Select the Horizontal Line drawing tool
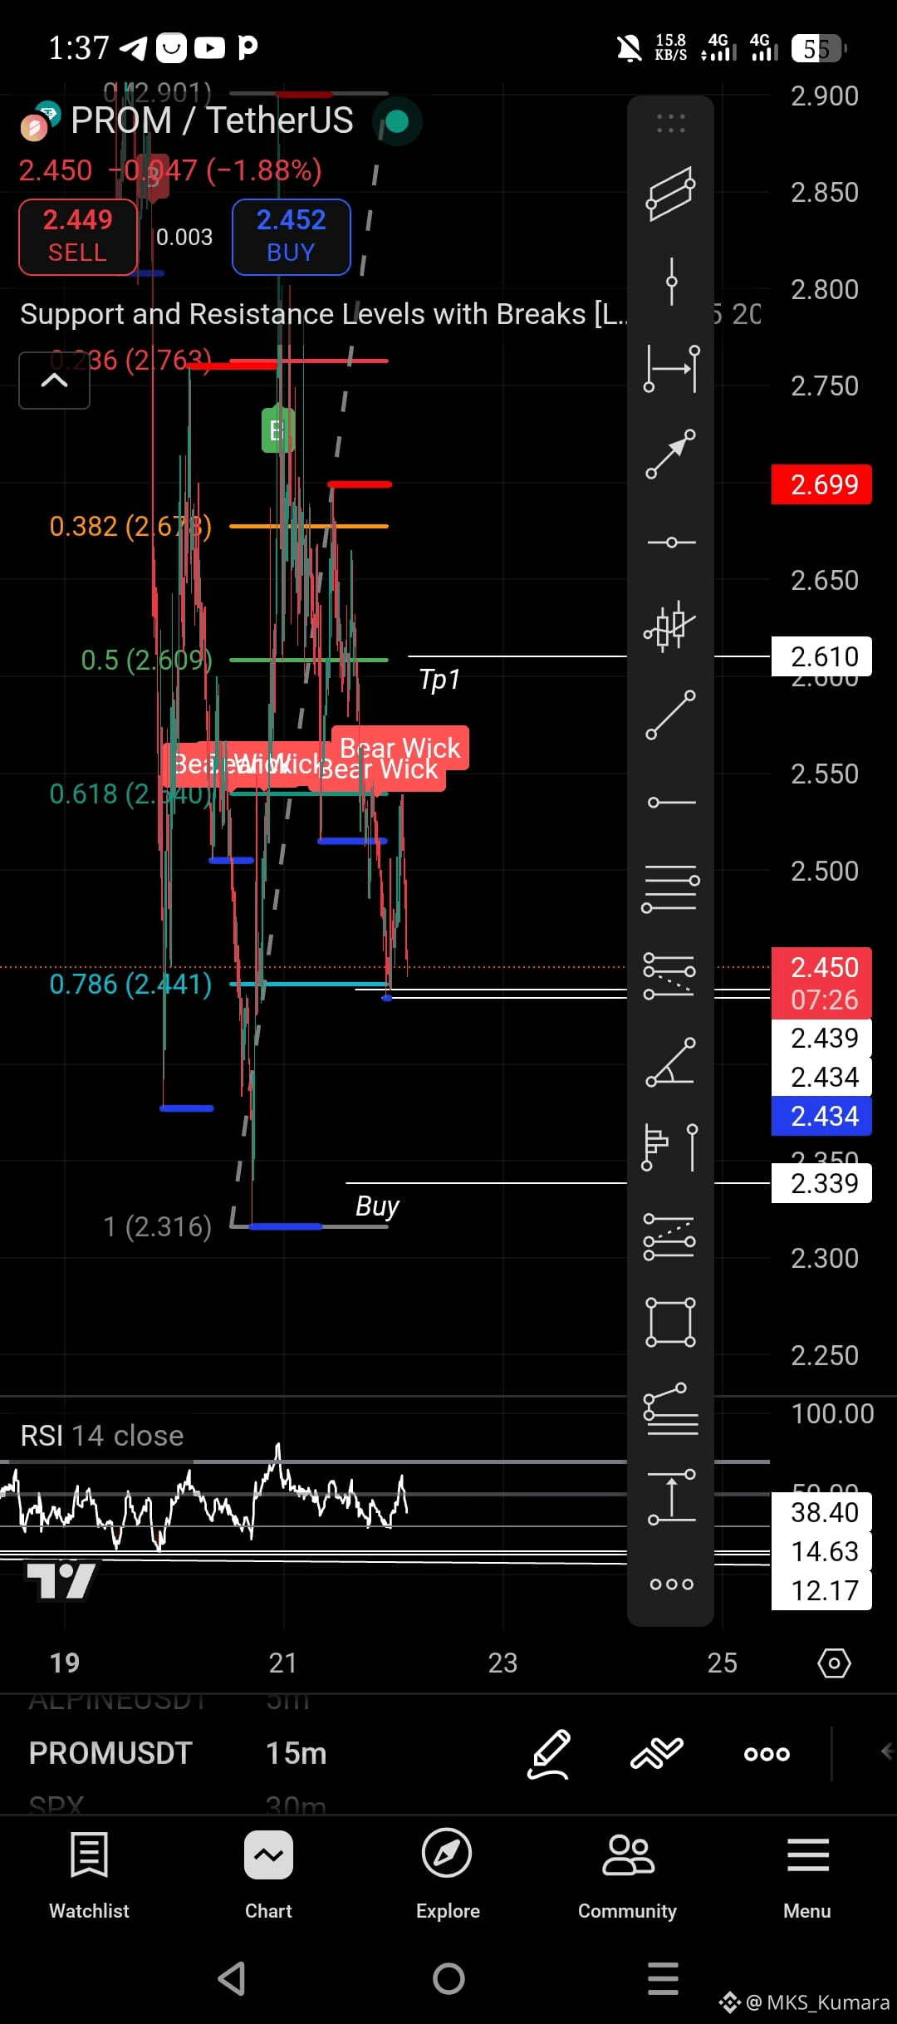The image size is (897, 2024). [671, 542]
